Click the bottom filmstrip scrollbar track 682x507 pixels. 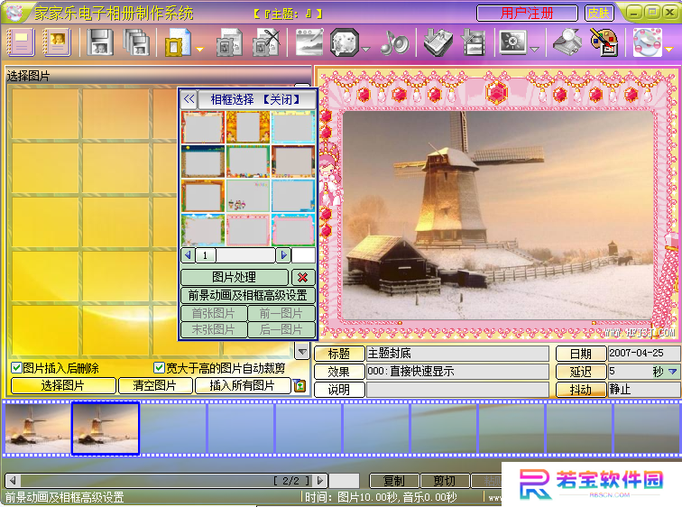[x=168, y=481]
